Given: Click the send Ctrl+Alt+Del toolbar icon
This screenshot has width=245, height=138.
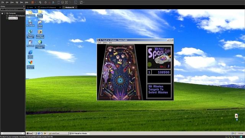Looking at the screenshot, I should pyautogui.click(x=40, y=2).
